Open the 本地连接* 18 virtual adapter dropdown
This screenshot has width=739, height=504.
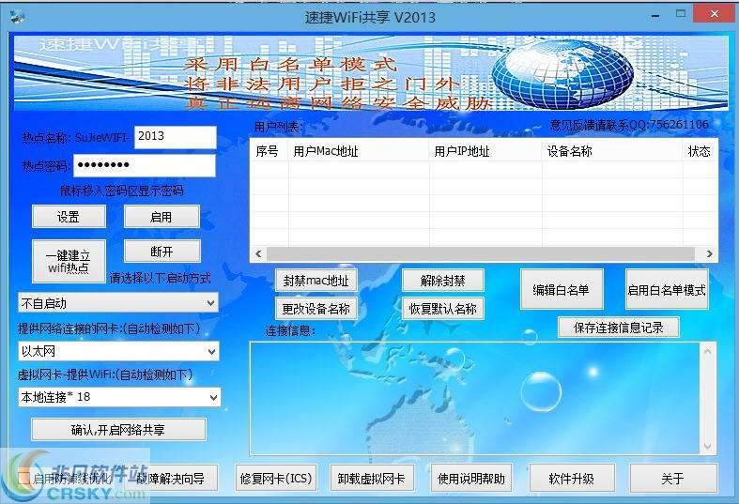pos(118,397)
